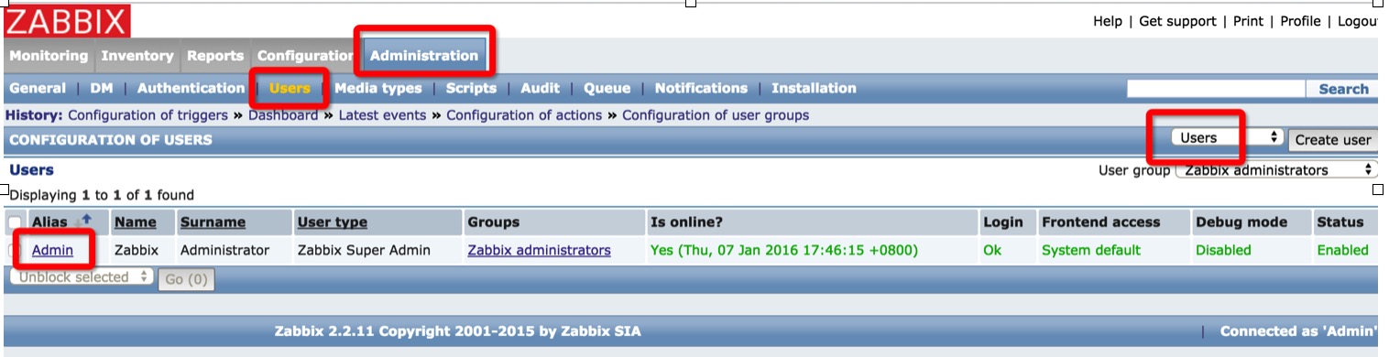Image resolution: width=1389 pixels, height=357 pixels.
Task: Click the Logout link
Action: pos(1358,21)
